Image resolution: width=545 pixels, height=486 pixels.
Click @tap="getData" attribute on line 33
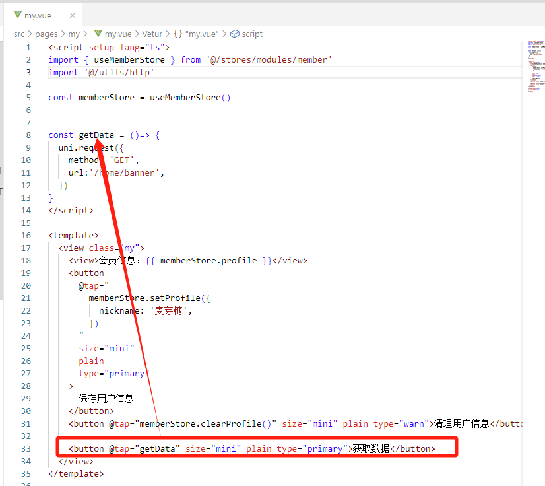144,449
